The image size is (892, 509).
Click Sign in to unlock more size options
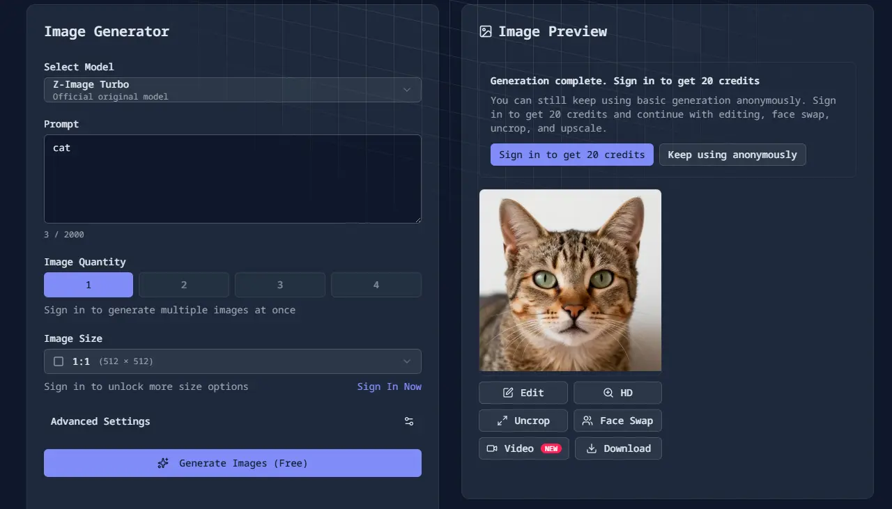146,386
